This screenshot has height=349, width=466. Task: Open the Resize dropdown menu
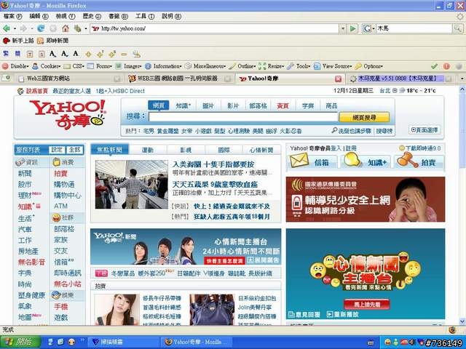coord(272,66)
